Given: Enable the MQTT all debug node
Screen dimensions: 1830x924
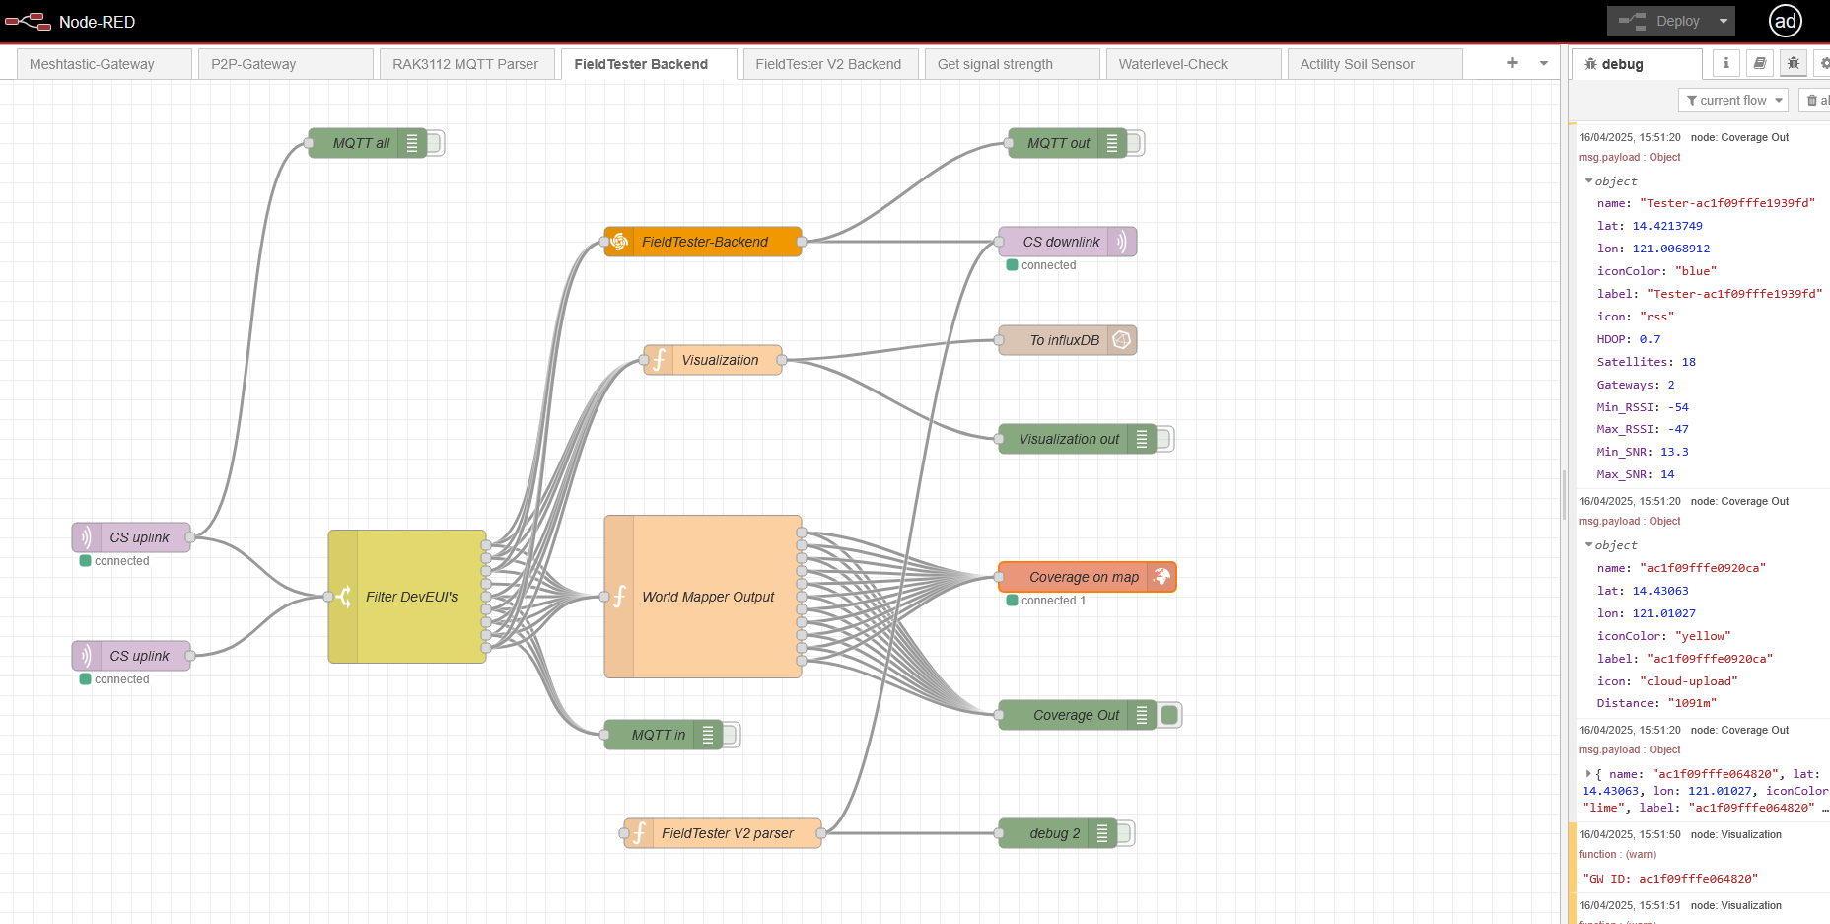Looking at the screenshot, I should click(436, 143).
